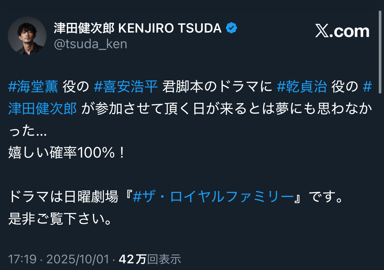Click the が参加させて頂く text
This screenshot has height=270, width=384.
(x=135, y=109)
